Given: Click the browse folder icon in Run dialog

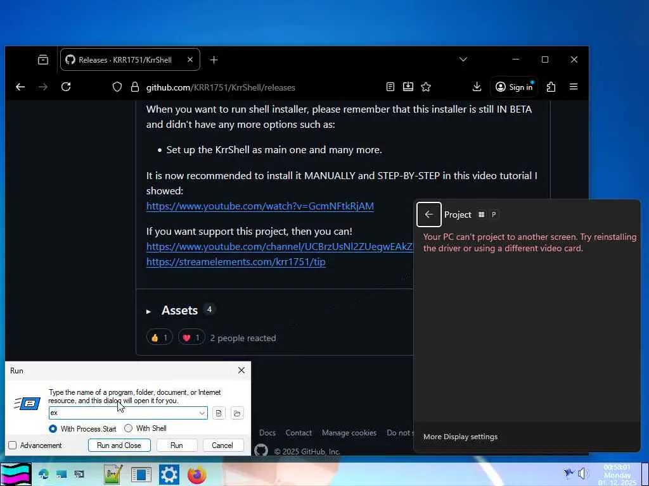Looking at the screenshot, I should pyautogui.click(x=237, y=413).
